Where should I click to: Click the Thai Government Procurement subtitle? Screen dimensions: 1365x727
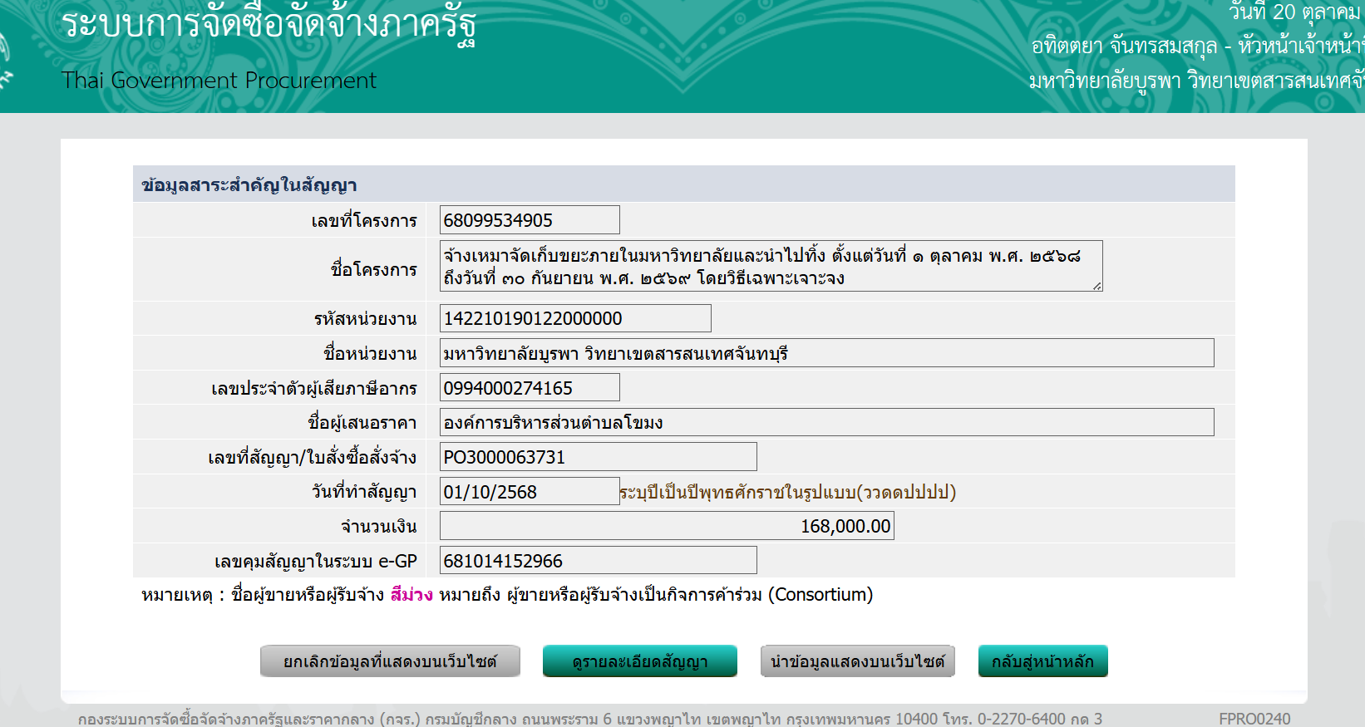point(219,81)
